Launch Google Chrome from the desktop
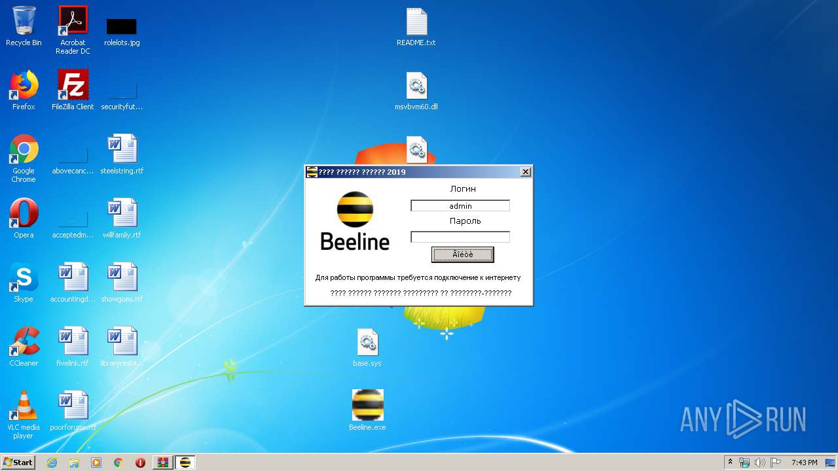Viewport: 838px width, 471px height. point(24,158)
